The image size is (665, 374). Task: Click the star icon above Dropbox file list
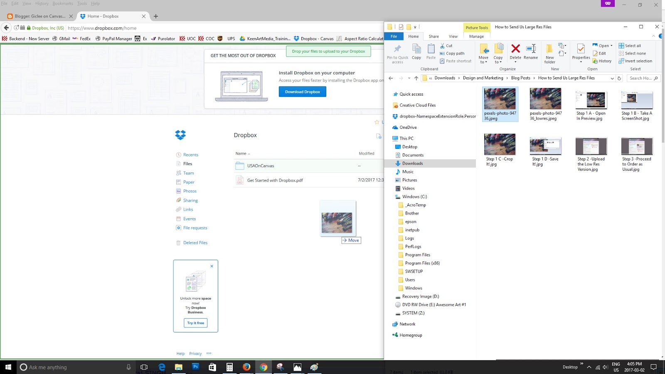[x=377, y=122]
